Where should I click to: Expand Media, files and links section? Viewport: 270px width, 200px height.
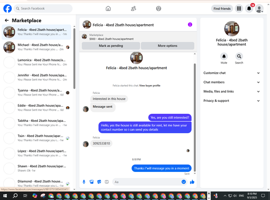coord(232,92)
